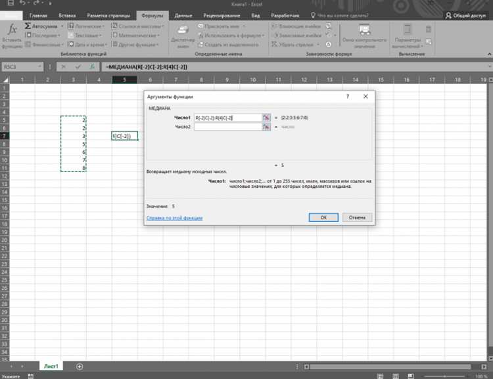Open More Functions dropdown

point(135,44)
